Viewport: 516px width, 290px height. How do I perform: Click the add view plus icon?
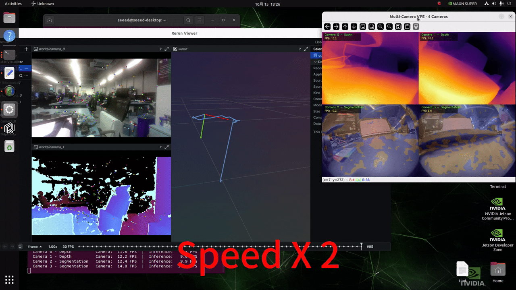point(26,49)
